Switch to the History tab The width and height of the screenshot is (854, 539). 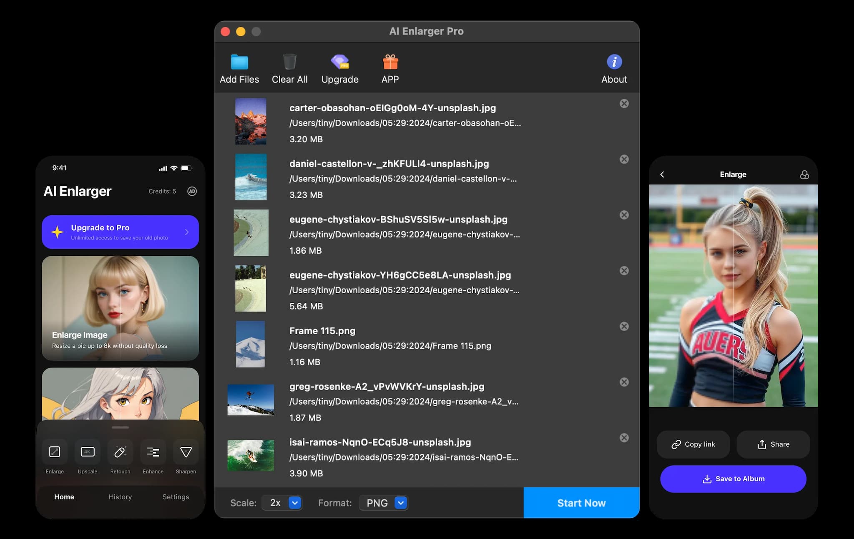(x=121, y=496)
